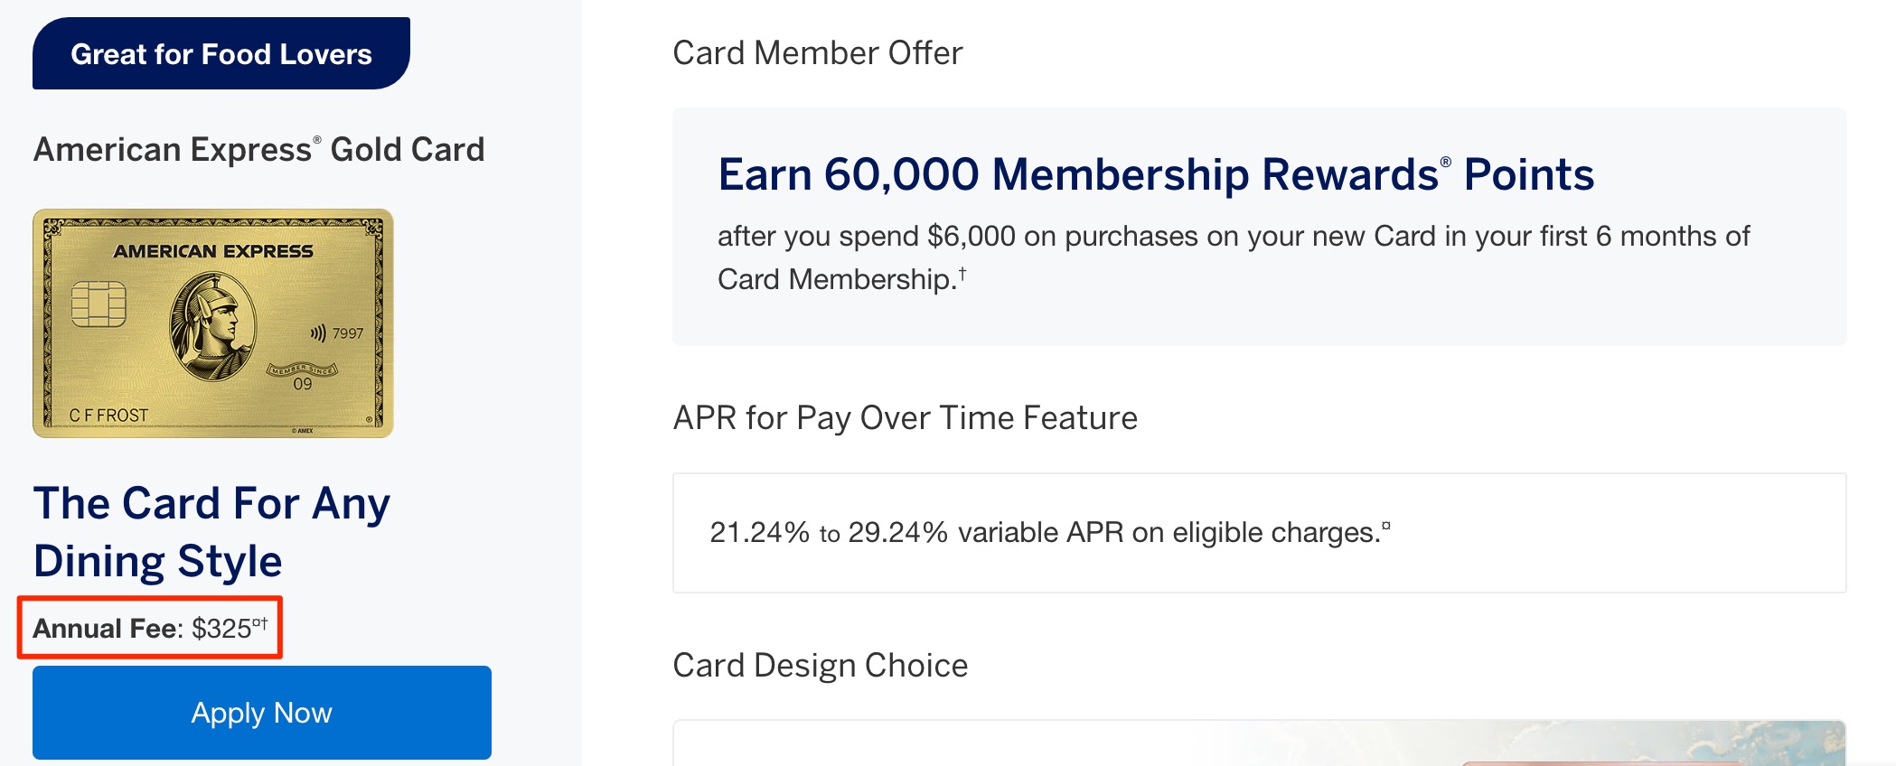1896x766 pixels.
Task: Click the American Express Gold Card heading
Action: point(259,149)
